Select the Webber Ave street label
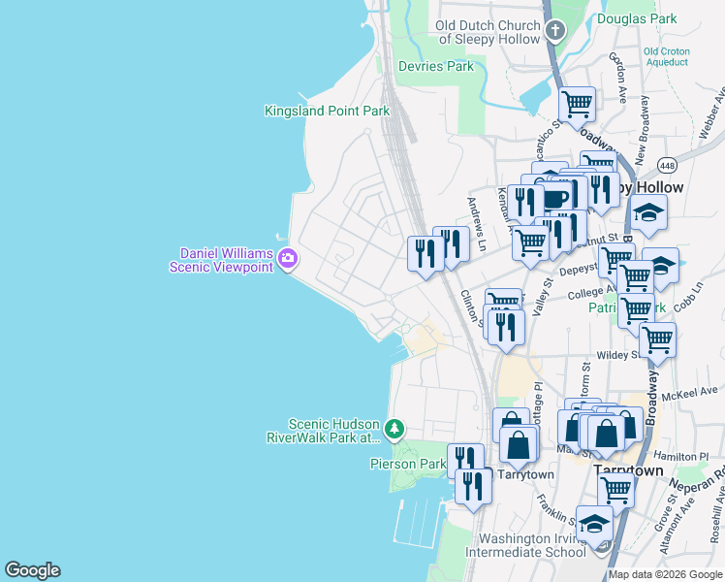This screenshot has width=725, height=582. (712, 113)
